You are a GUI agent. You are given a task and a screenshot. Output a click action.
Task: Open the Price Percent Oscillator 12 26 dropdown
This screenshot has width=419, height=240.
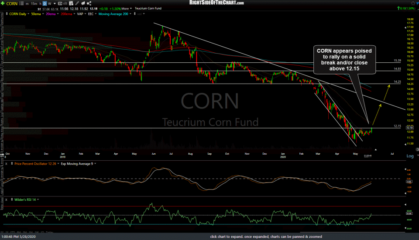point(58,164)
